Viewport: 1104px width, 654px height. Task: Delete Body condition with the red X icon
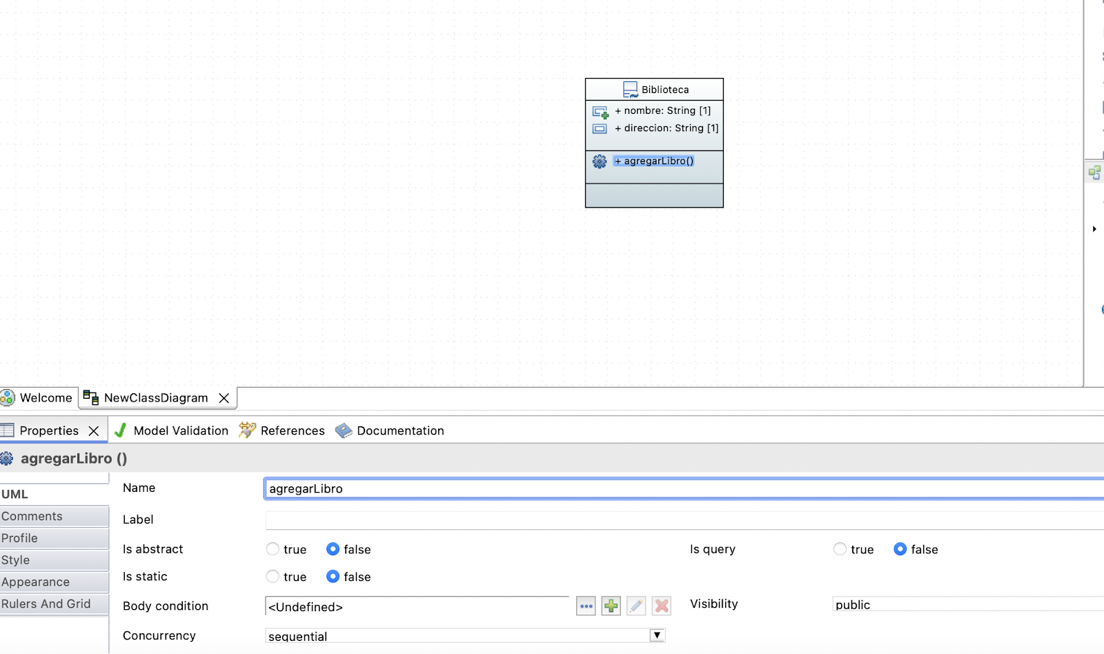point(661,606)
